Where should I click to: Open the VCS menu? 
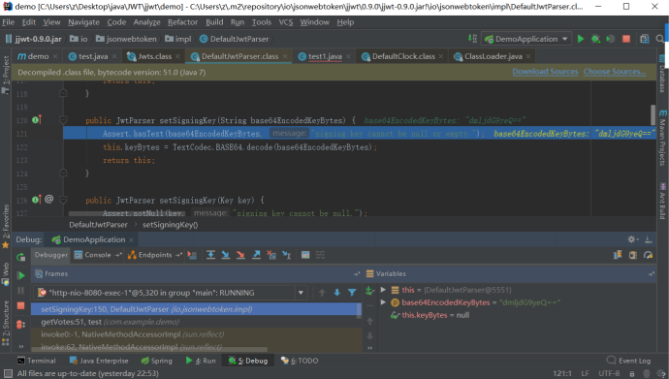click(x=286, y=22)
